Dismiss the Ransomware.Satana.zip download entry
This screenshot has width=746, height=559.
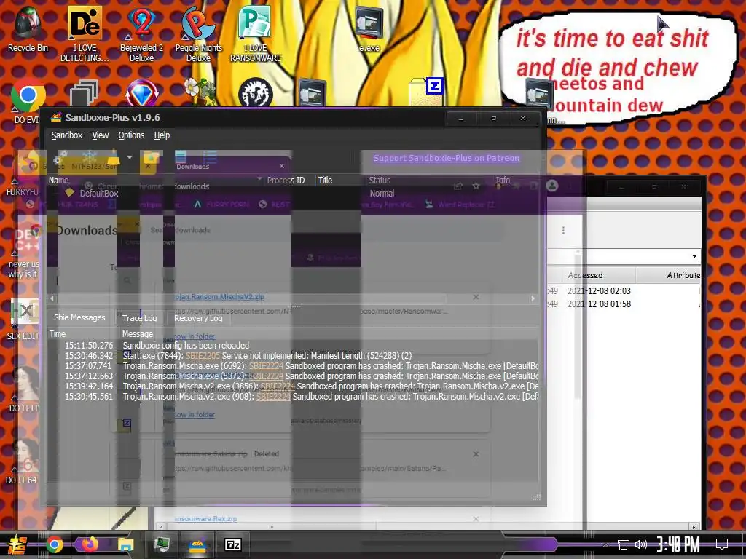coord(476,454)
